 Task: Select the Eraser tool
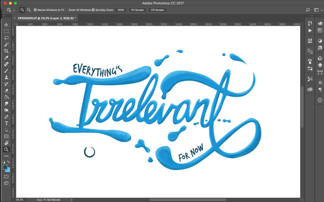click(6, 90)
